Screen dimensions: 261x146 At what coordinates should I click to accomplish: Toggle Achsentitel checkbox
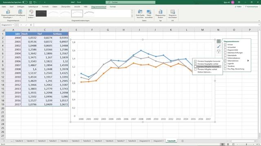pos(225,47)
